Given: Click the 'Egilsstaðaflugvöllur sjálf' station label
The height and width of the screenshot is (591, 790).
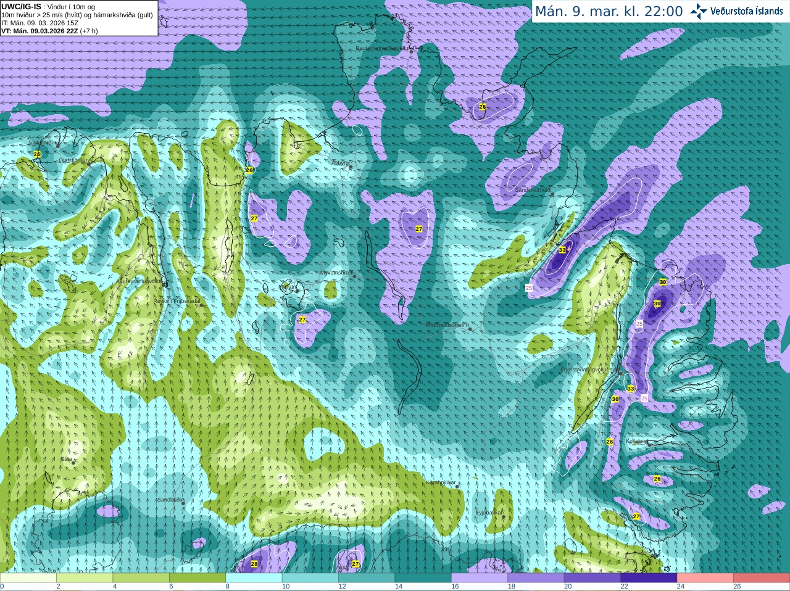Looking at the screenshot, I should (x=589, y=369).
